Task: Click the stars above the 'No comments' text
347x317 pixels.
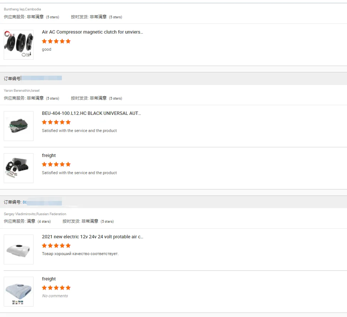Action: click(56, 288)
